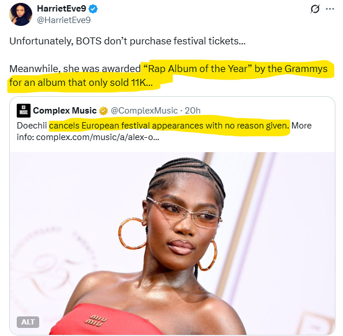This screenshot has width=343, height=336.
Task: Open the 20h timestamp of quoted post
Action: [193, 111]
